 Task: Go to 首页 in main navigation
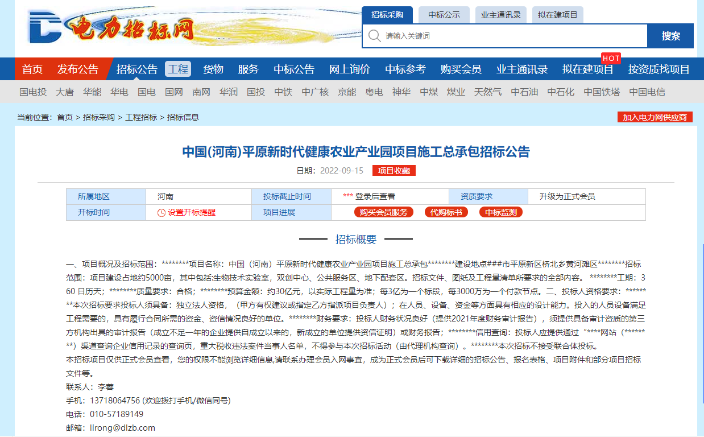coord(32,69)
